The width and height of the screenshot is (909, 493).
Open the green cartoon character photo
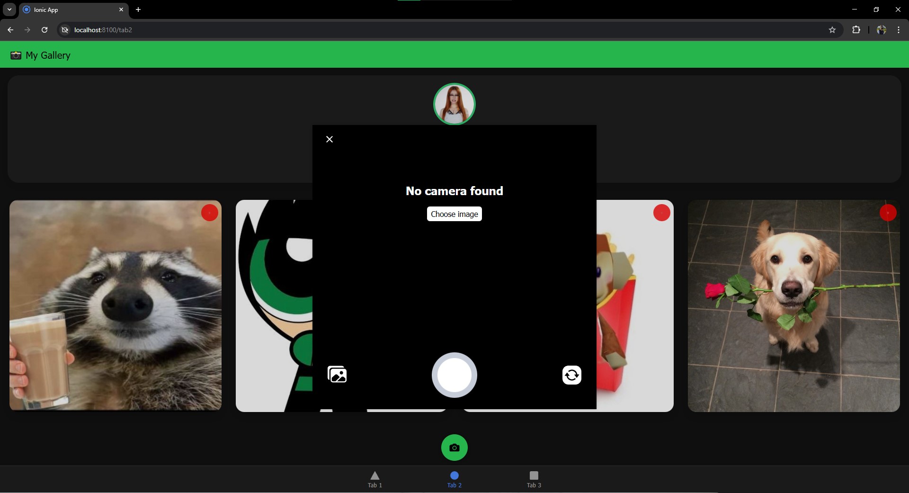point(274,306)
